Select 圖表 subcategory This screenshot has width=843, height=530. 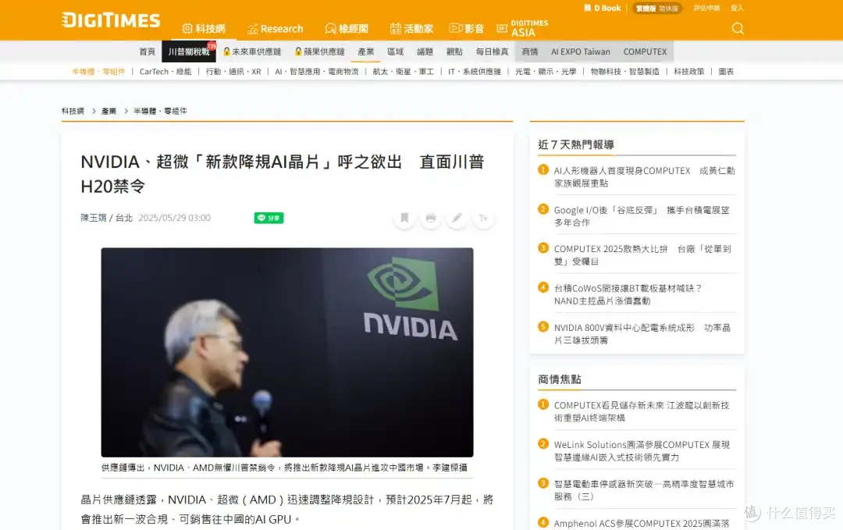pyautogui.click(x=726, y=72)
